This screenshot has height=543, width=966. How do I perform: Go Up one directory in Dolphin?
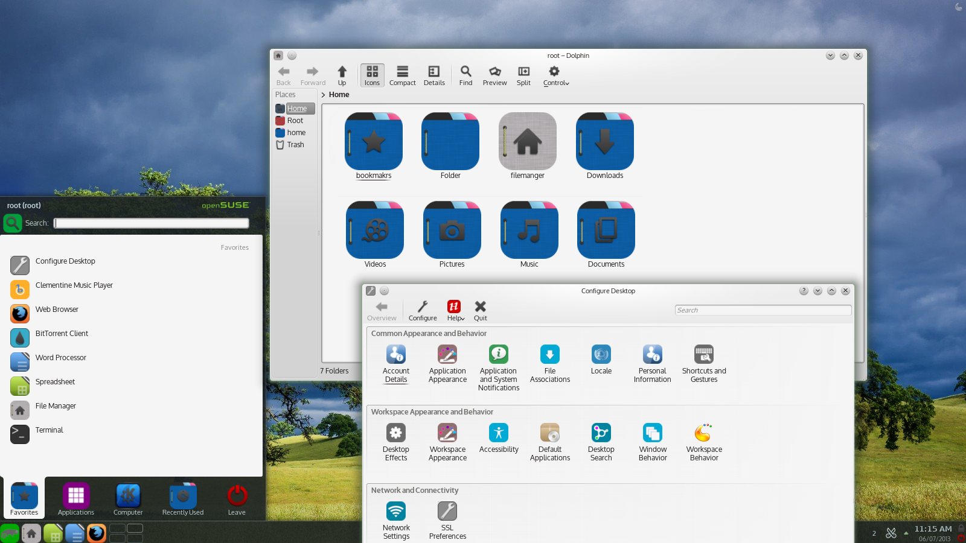click(342, 75)
